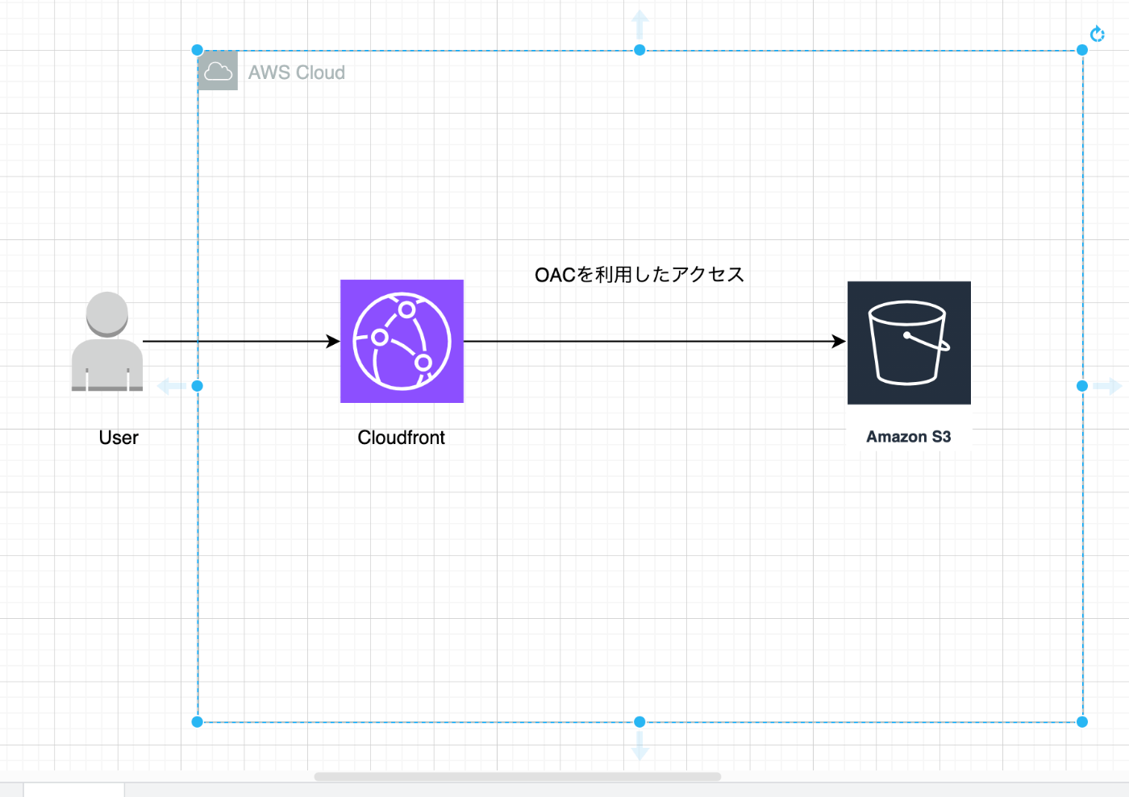
Task: Select the User person icon
Action: [x=107, y=342]
